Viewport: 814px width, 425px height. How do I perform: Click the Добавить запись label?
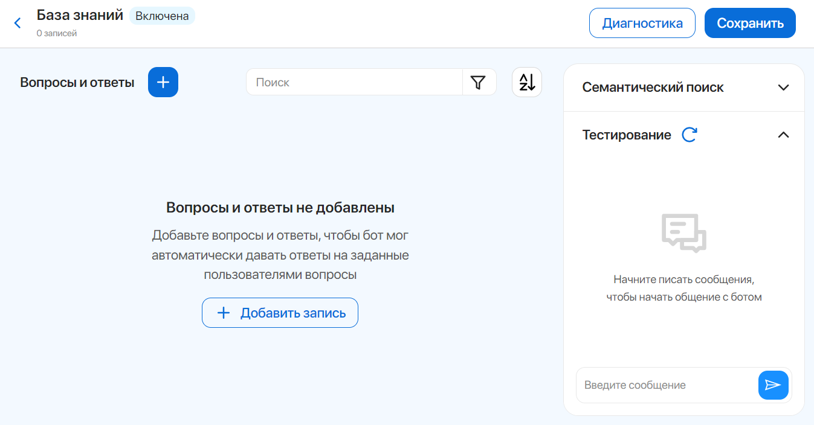(x=292, y=313)
